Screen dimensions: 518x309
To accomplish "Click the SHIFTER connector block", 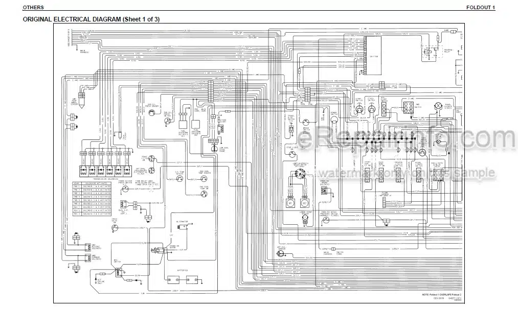I will (x=373, y=56).
